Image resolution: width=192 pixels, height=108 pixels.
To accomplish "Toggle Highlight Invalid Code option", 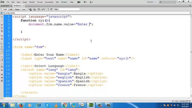I will click(x=2, y=47).
